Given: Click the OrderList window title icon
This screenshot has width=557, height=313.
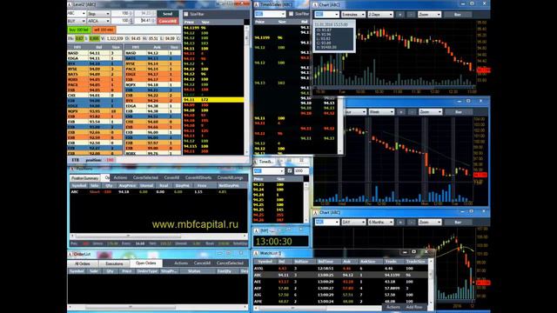Looking at the screenshot, I should [x=70, y=255].
